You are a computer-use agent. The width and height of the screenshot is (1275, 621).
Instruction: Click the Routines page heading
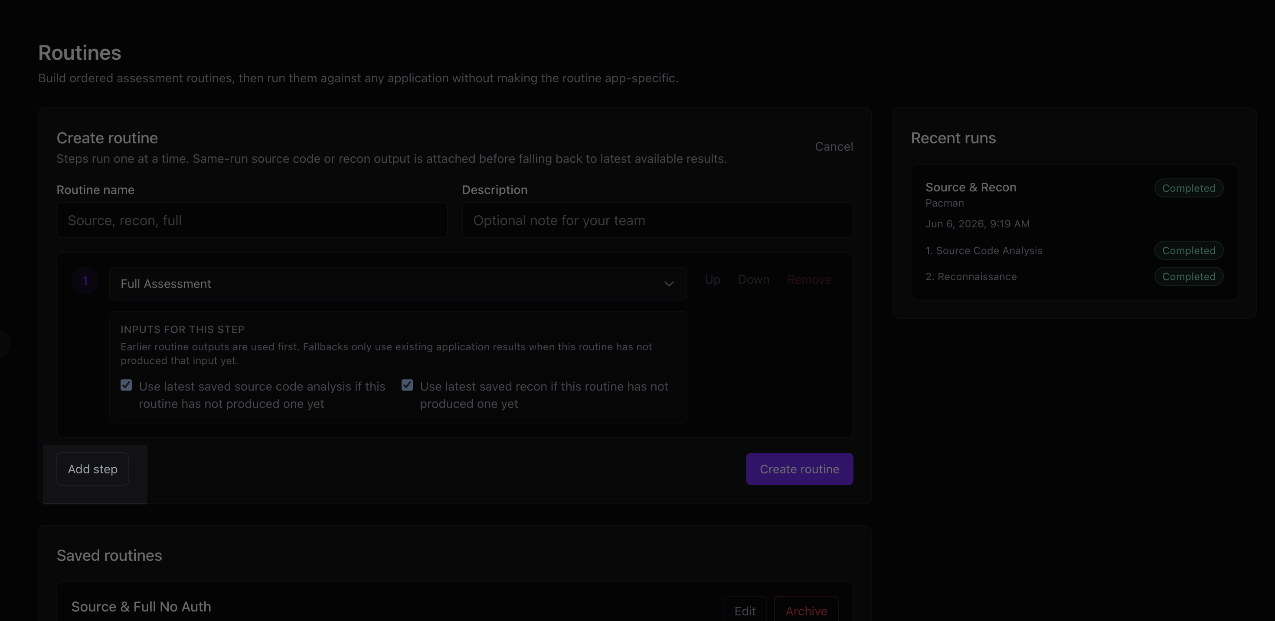(x=80, y=52)
